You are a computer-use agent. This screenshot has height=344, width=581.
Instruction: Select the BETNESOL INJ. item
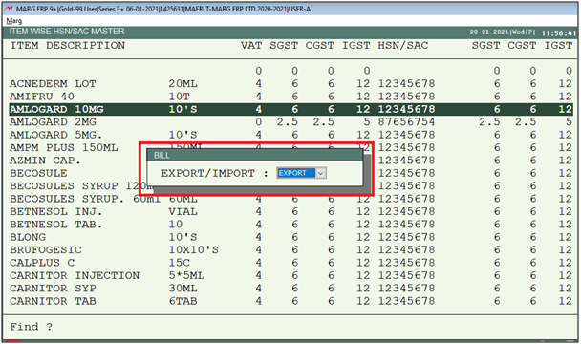tap(56, 212)
